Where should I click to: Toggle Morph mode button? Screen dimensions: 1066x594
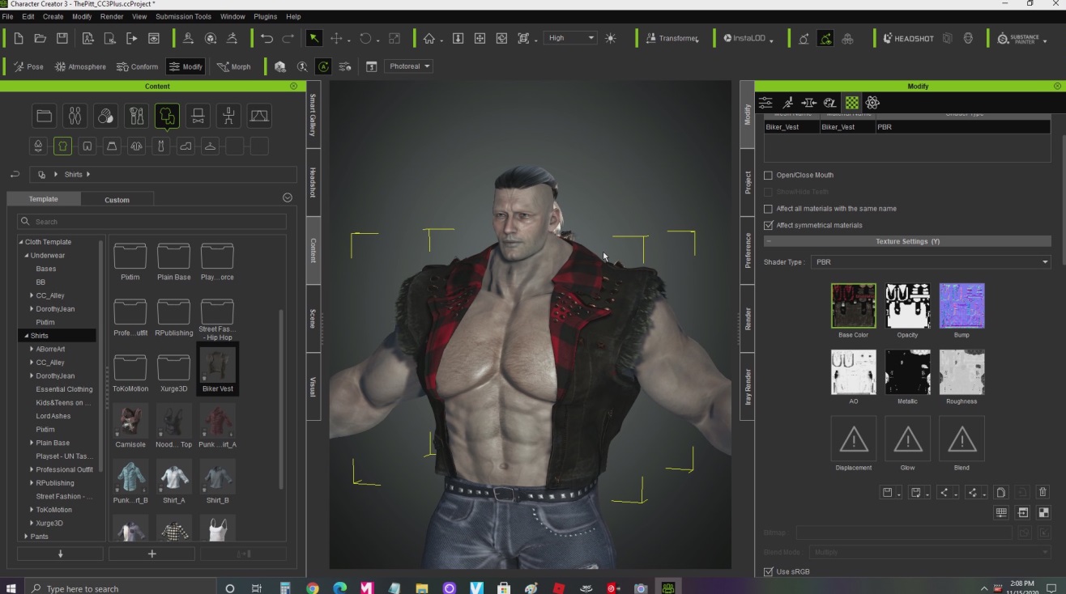[233, 66]
